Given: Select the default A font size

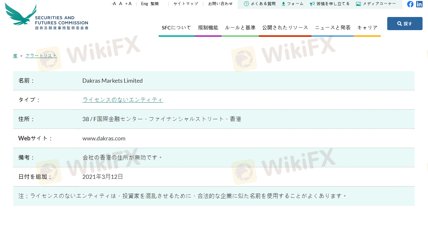Looking at the screenshot, I should pyautogui.click(x=121, y=4).
